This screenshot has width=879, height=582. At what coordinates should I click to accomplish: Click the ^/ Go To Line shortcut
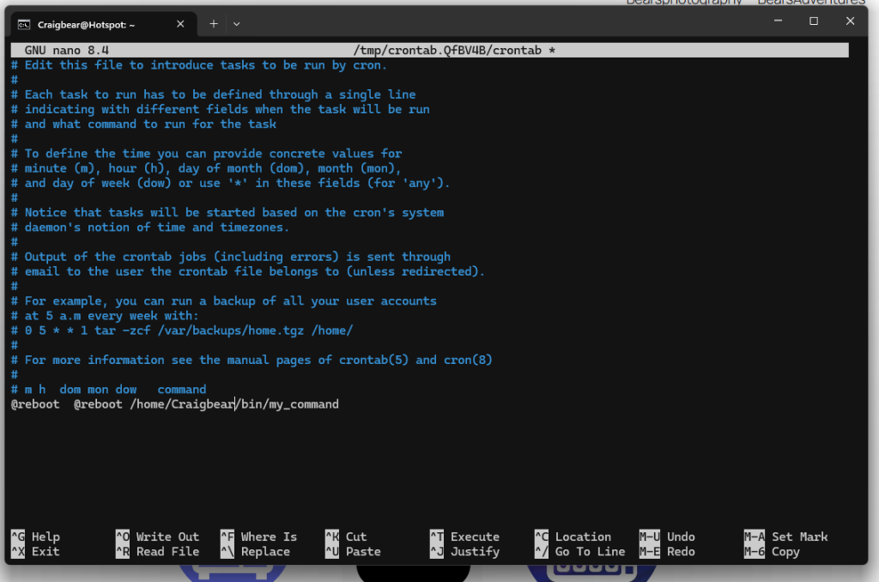click(580, 552)
